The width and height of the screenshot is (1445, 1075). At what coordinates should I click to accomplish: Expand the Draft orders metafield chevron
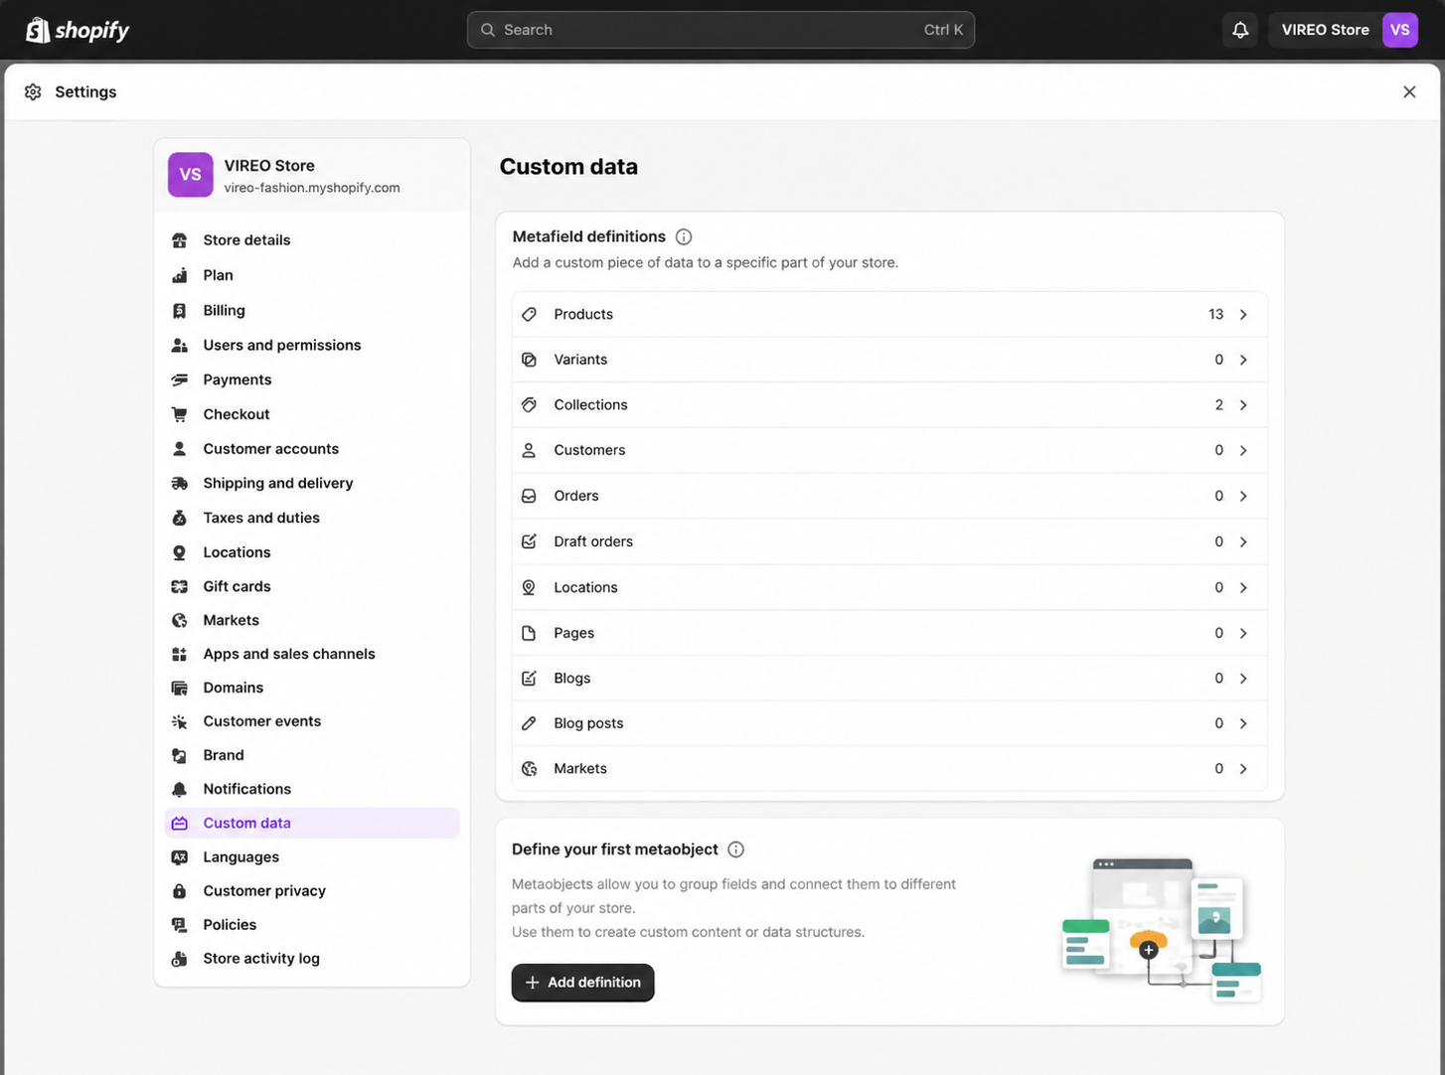(x=1243, y=541)
